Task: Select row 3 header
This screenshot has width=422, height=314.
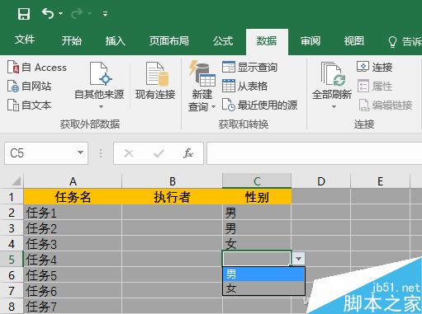Action: 12,228
